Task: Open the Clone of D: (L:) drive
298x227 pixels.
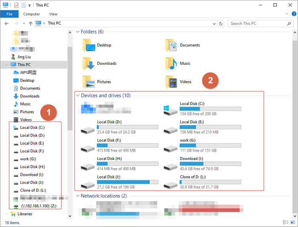Action: (x=170, y=184)
